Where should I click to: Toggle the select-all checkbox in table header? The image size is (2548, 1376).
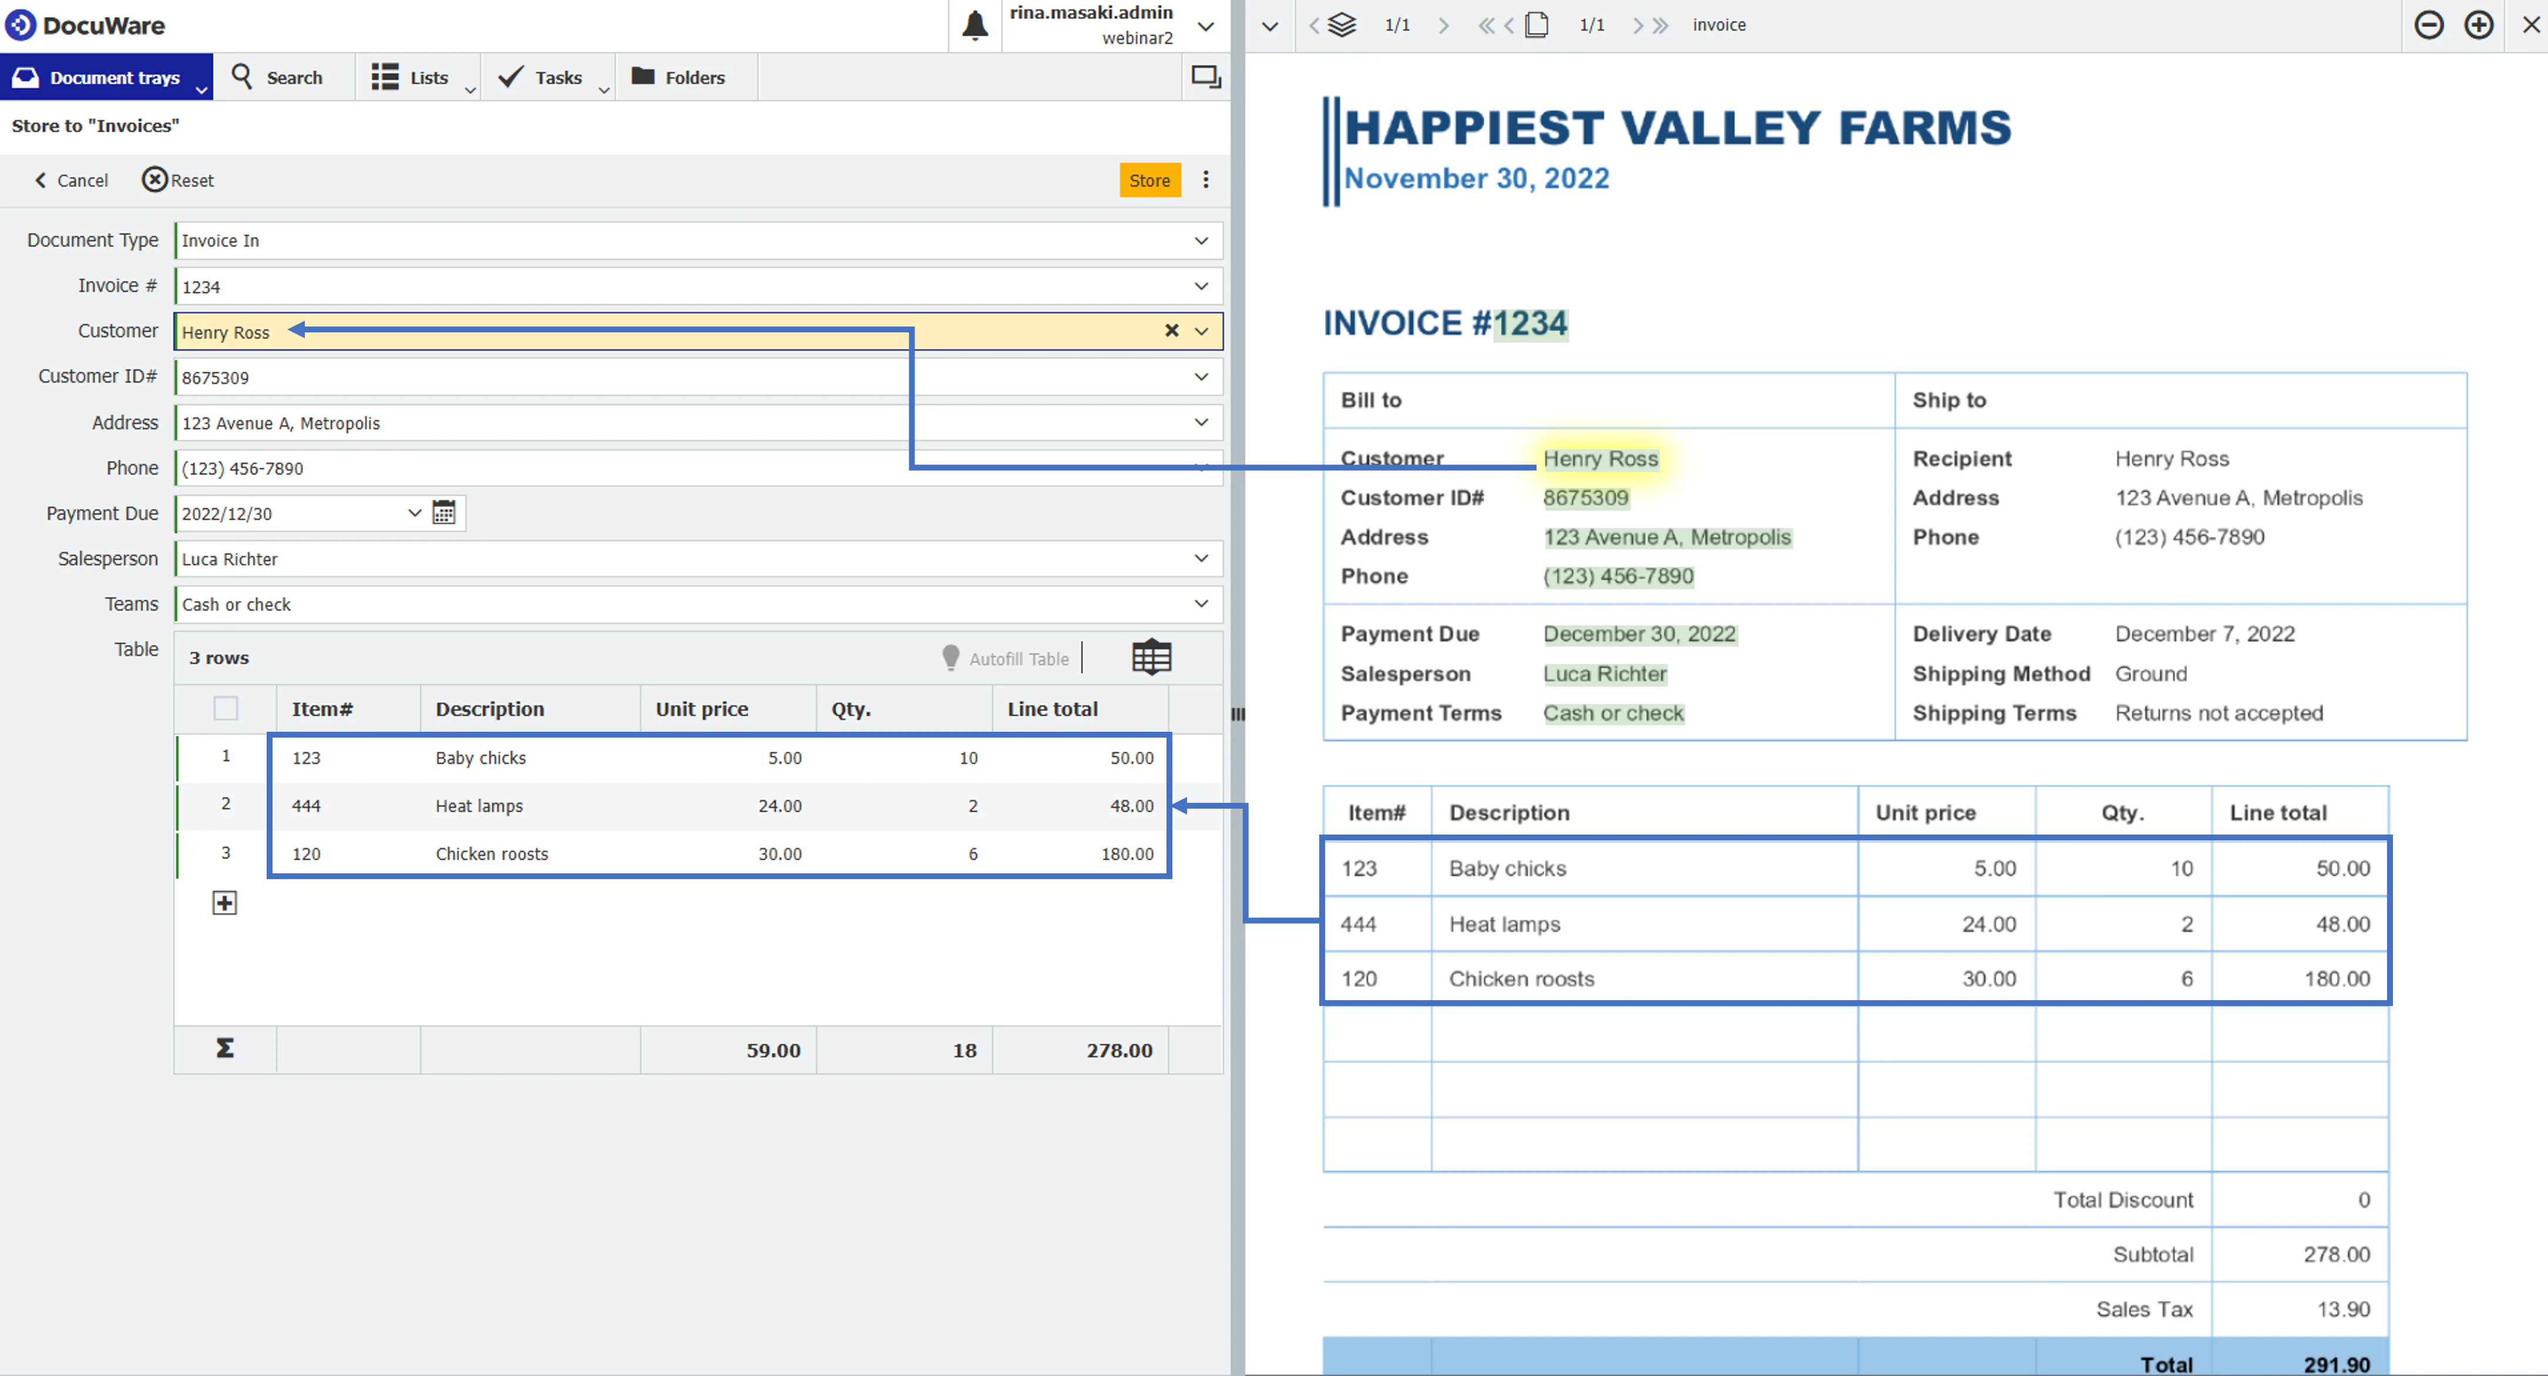coord(226,708)
